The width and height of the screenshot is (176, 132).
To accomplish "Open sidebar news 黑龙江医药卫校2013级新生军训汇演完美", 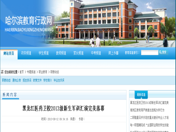I will [x=149, y=103].
